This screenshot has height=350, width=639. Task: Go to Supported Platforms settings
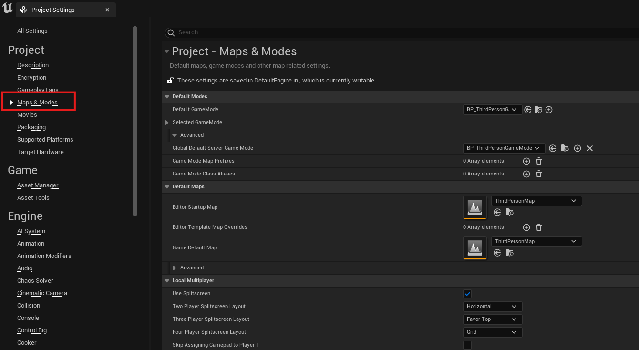coord(45,140)
